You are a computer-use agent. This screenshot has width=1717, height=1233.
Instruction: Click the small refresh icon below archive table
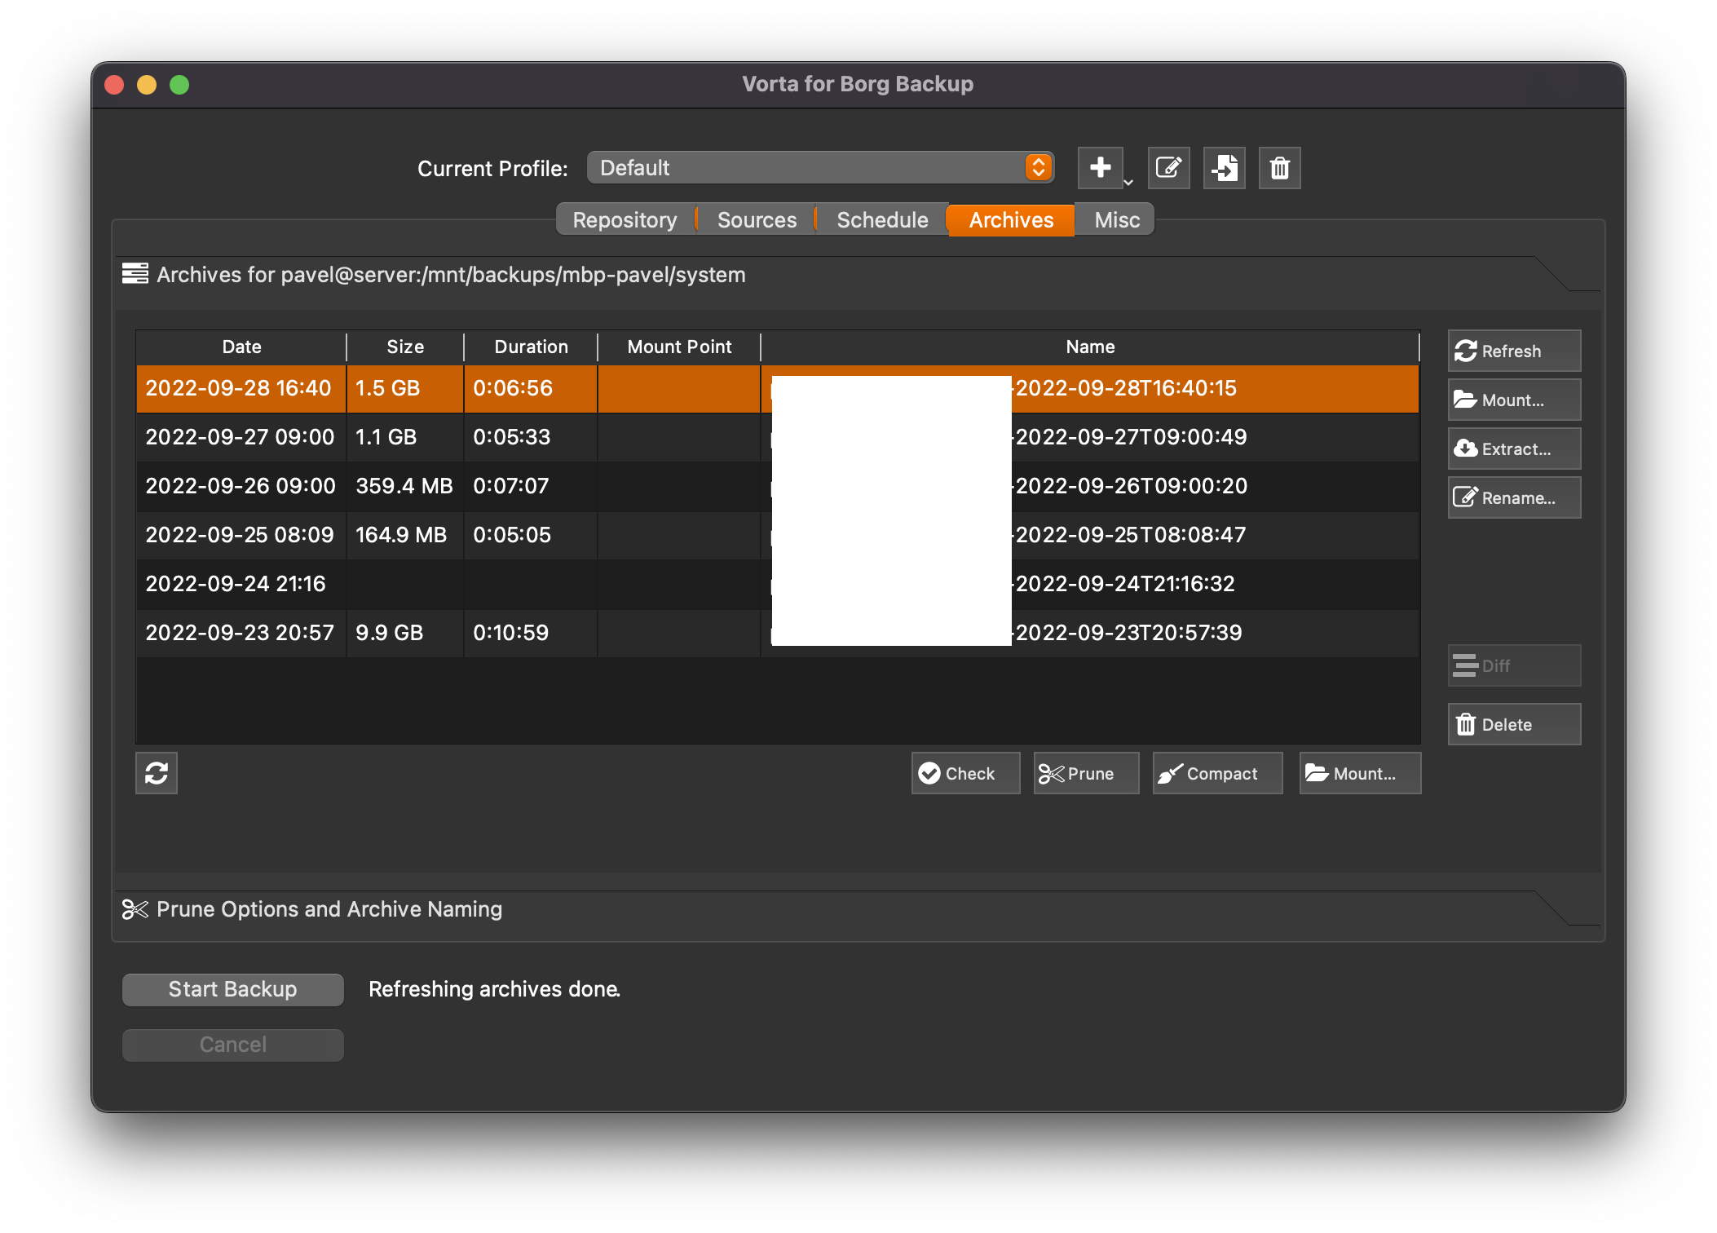click(157, 773)
